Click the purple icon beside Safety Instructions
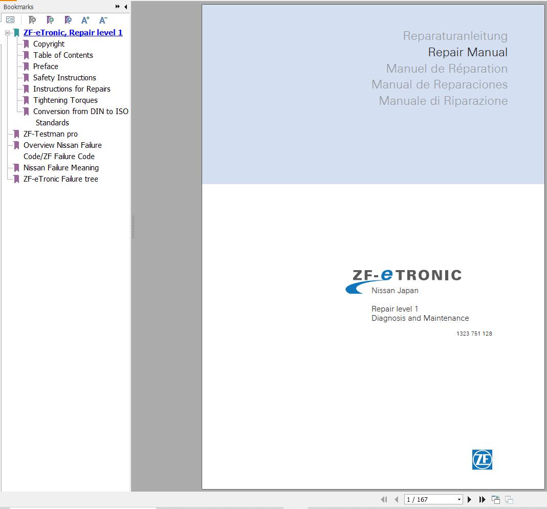547x509 pixels. click(x=26, y=77)
